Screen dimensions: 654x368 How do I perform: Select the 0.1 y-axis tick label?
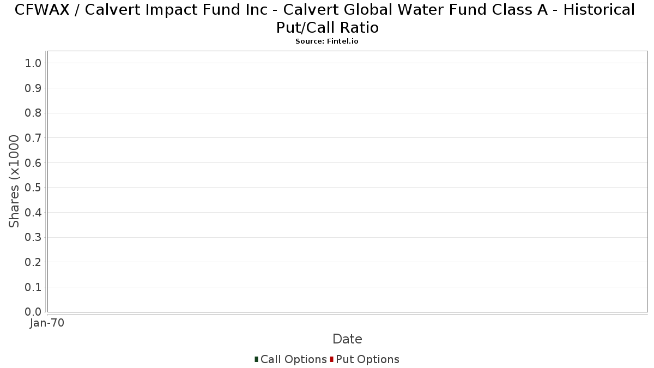33,287
